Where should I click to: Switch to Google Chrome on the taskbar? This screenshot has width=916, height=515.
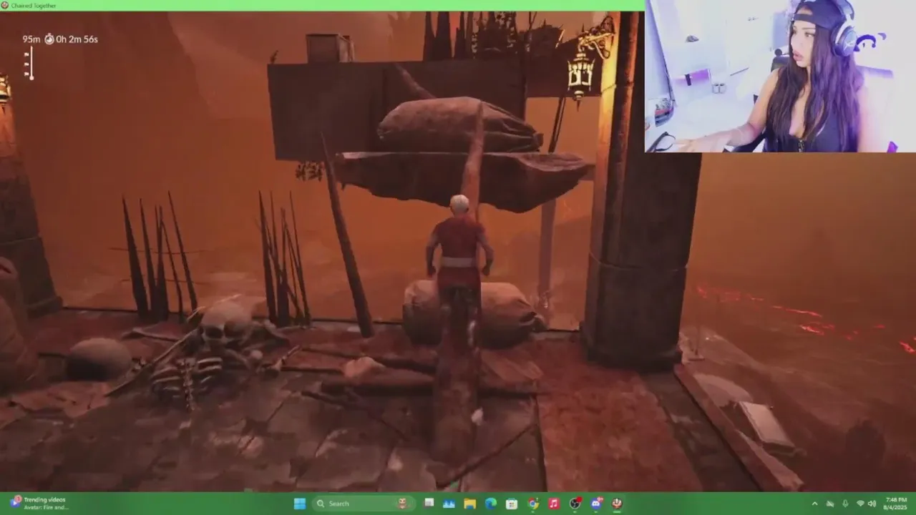tap(533, 504)
